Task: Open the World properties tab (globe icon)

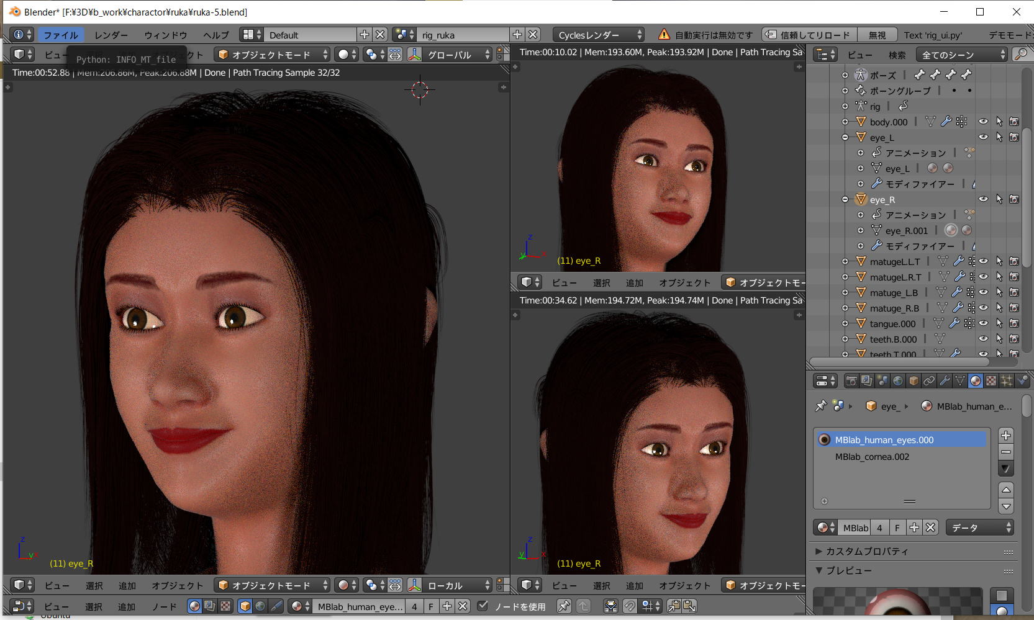Action: tap(898, 380)
